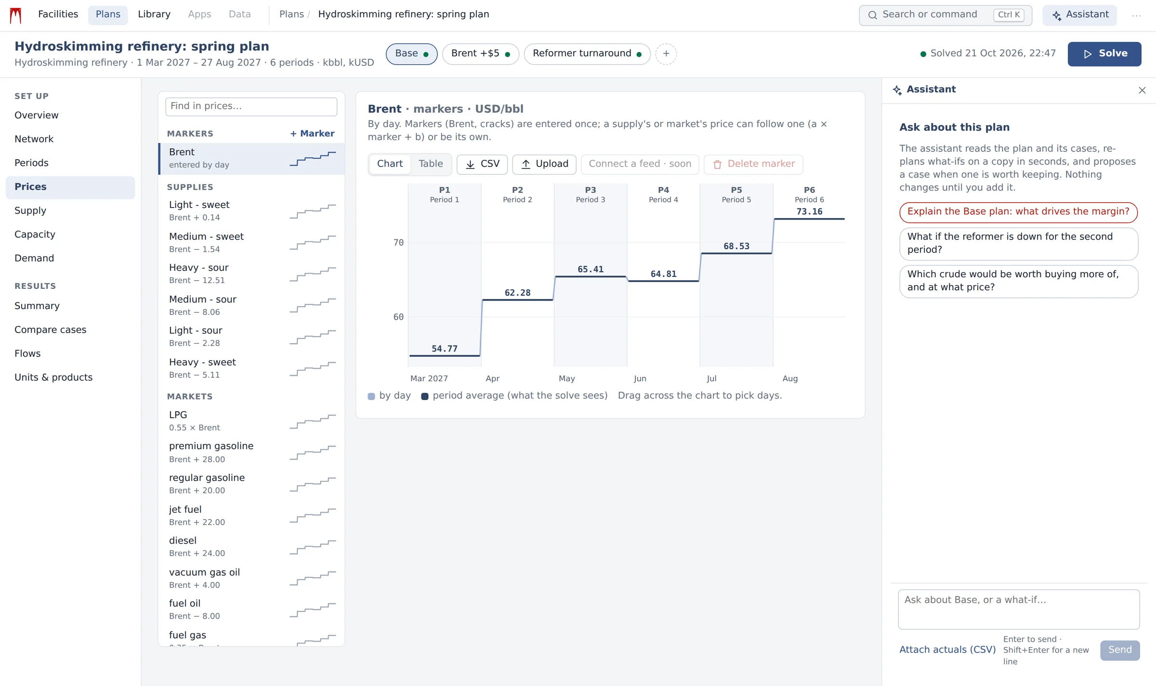Close the Assistant panel
Screen dimensions: 1156x686
coord(1142,90)
